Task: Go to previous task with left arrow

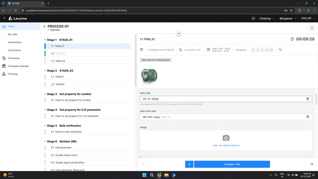Action: (143, 164)
